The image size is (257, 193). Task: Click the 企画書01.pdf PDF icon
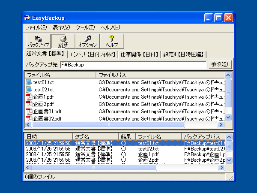tap(29, 111)
